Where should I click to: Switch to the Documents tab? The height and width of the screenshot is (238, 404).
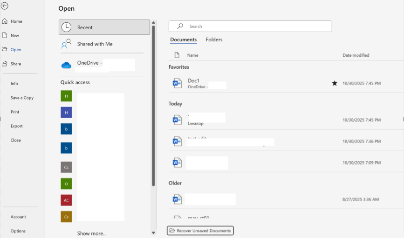point(184,40)
